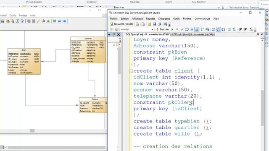This screenshot has width=269, height=151.
Task: Click the scroll up arrow of the query editor
Action: coord(262,40)
